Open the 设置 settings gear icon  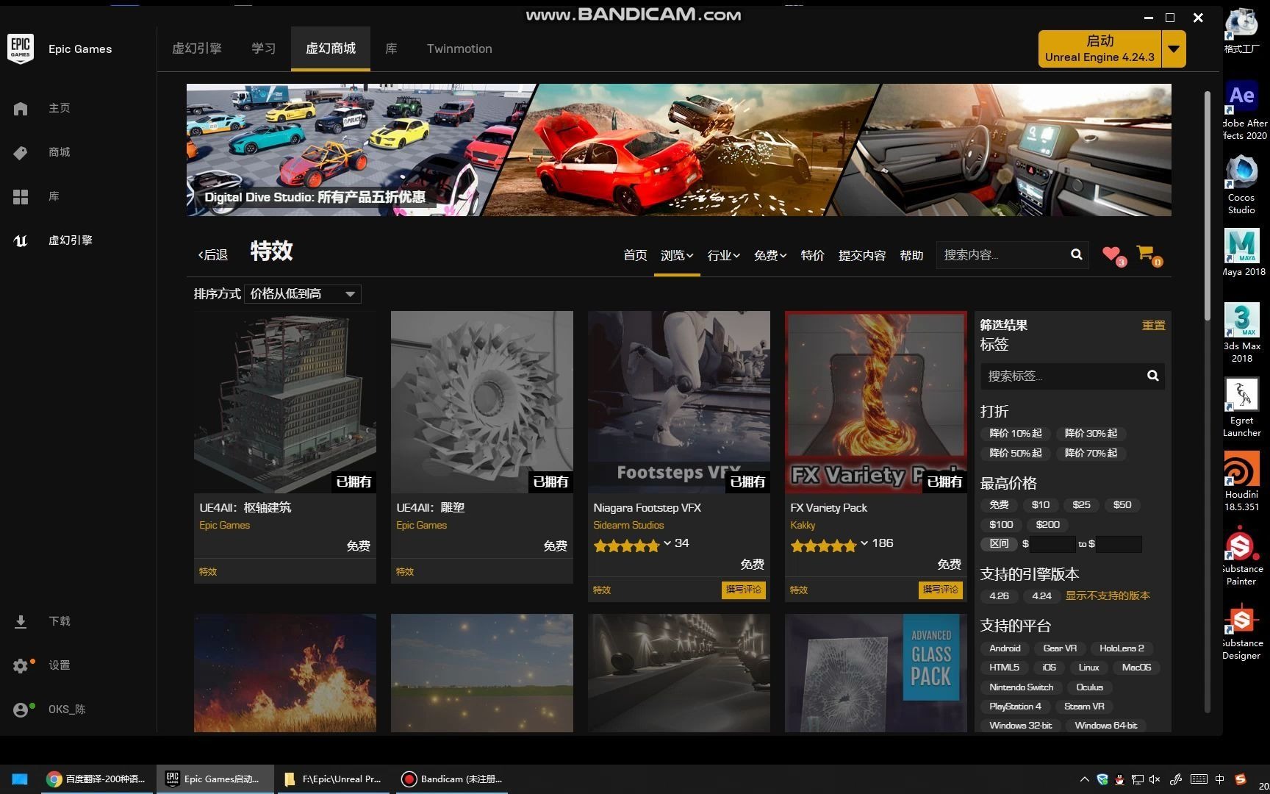(x=21, y=665)
